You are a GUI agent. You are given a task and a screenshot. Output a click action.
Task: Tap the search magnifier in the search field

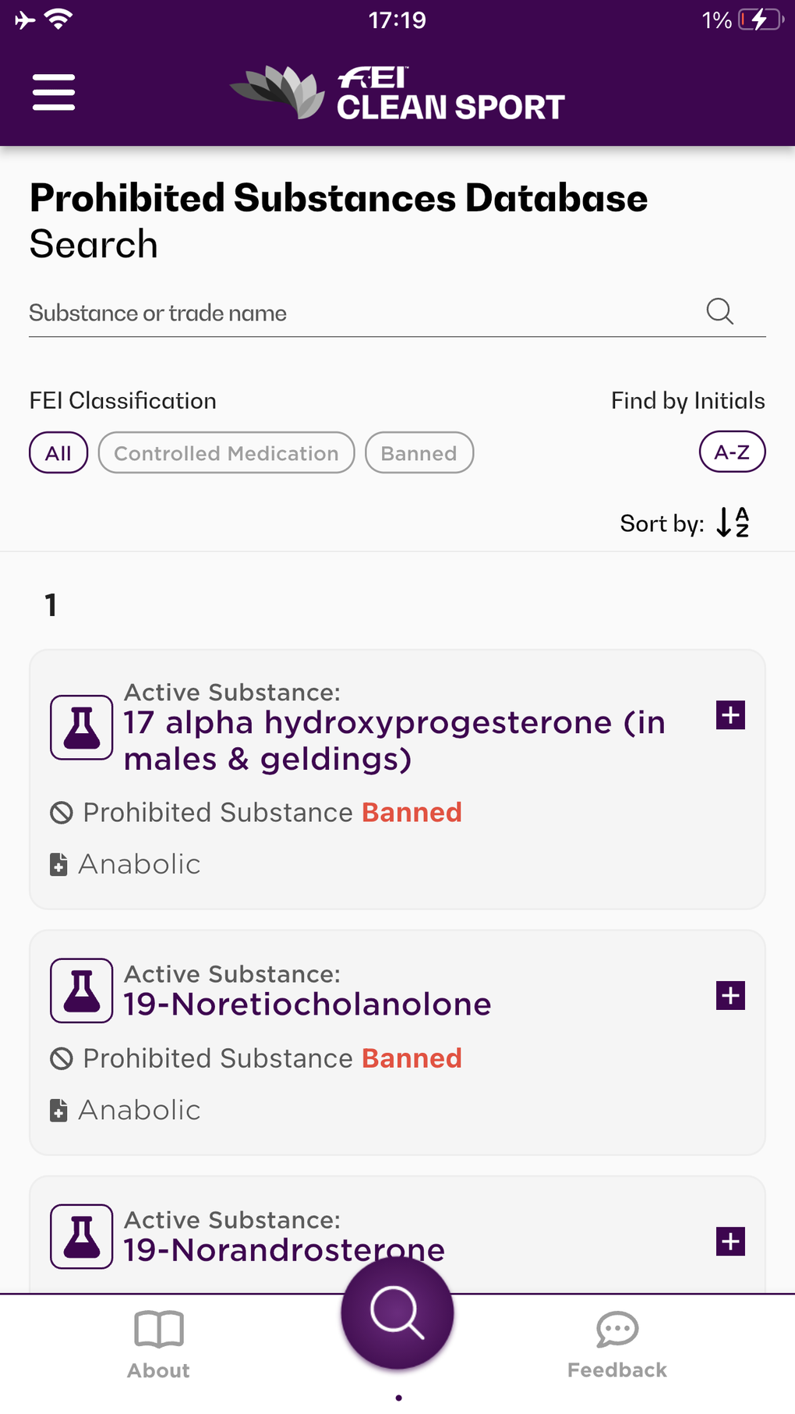719,311
